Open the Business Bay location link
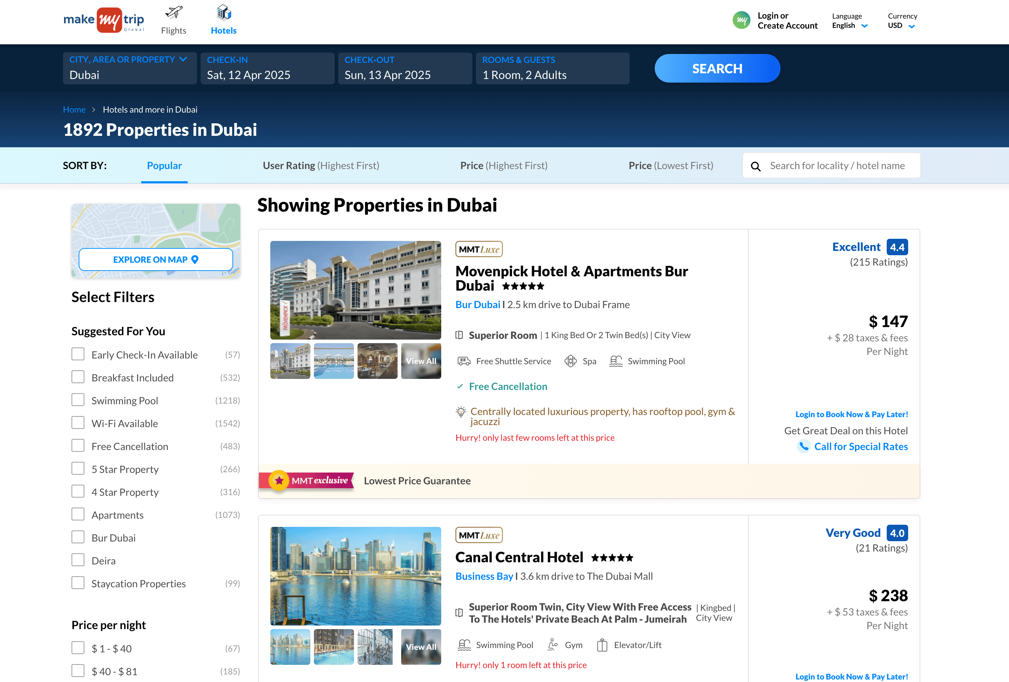Screen dimensions: 1009x682 pyautogui.click(x=484, y=576)
